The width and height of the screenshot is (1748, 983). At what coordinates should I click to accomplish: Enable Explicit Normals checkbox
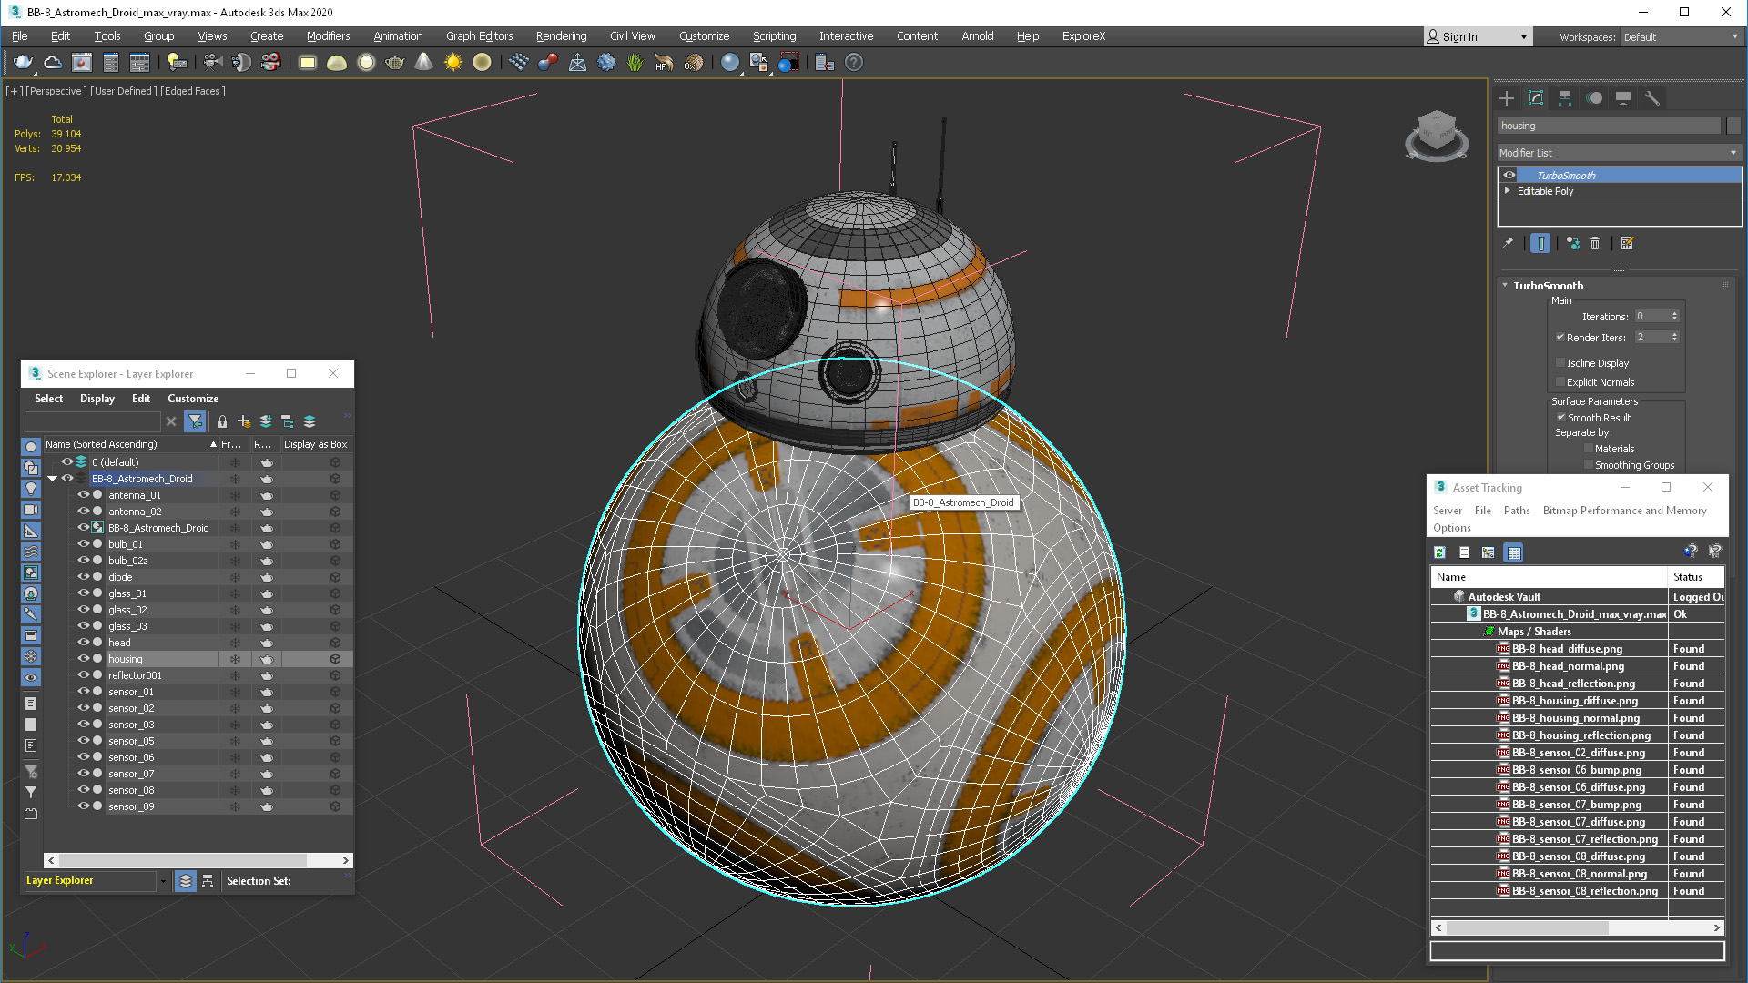pos(1560,381)
